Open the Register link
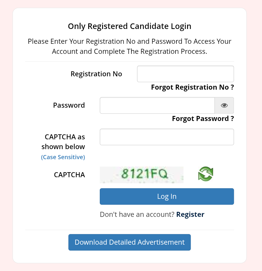 (x=190, y=214)
